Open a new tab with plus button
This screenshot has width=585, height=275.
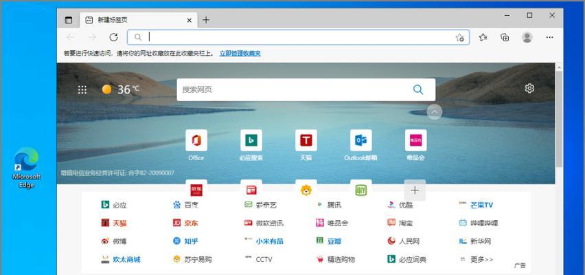click(206, 20)
